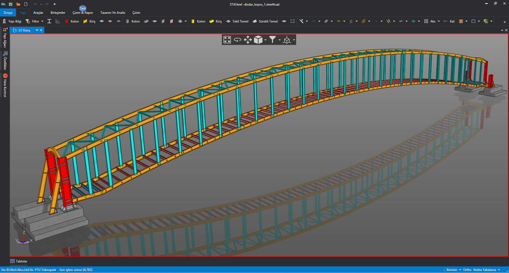Click the save icon in title bar

[x=11, y=4]
